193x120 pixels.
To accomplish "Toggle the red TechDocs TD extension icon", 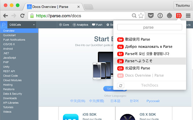I will pyautogui.click(x=179, y=16).
